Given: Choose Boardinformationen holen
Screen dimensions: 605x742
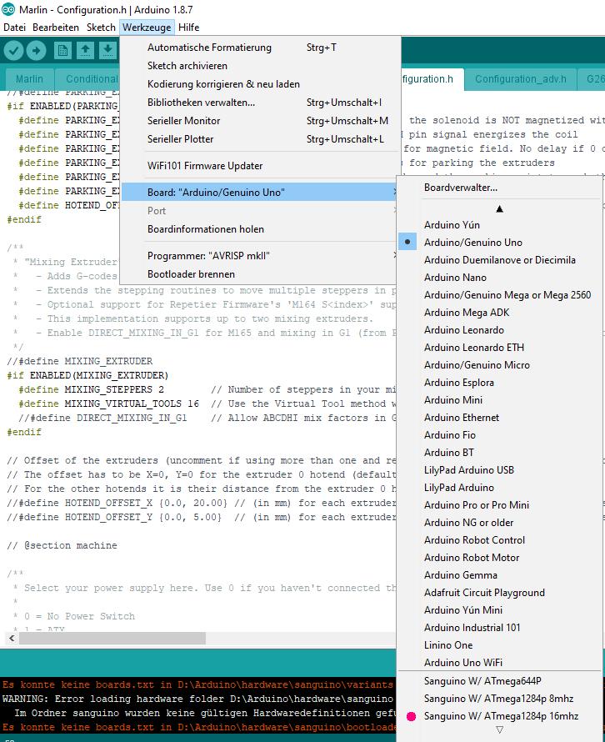Looking at the screenshot, I should [258, 229].
